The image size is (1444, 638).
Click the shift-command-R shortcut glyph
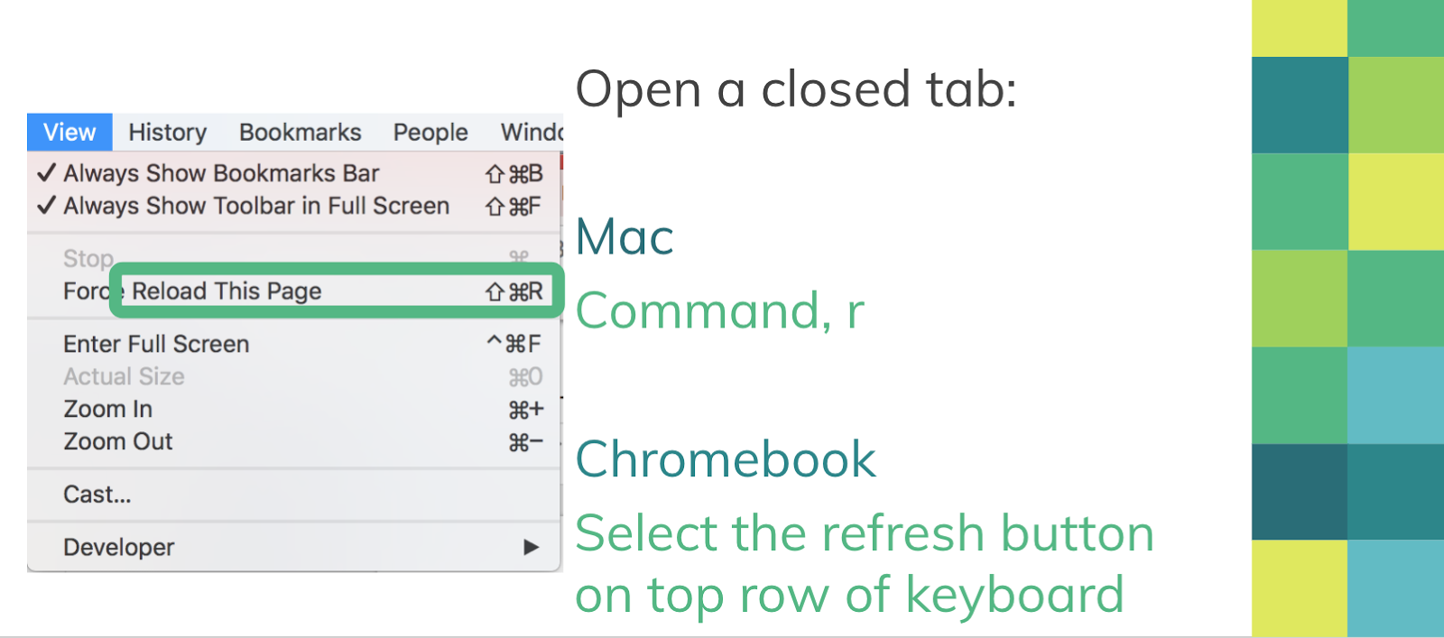(x=514, y=291)
